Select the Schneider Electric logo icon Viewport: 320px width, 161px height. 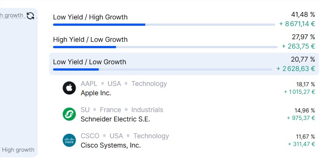[x=69, y=114]
